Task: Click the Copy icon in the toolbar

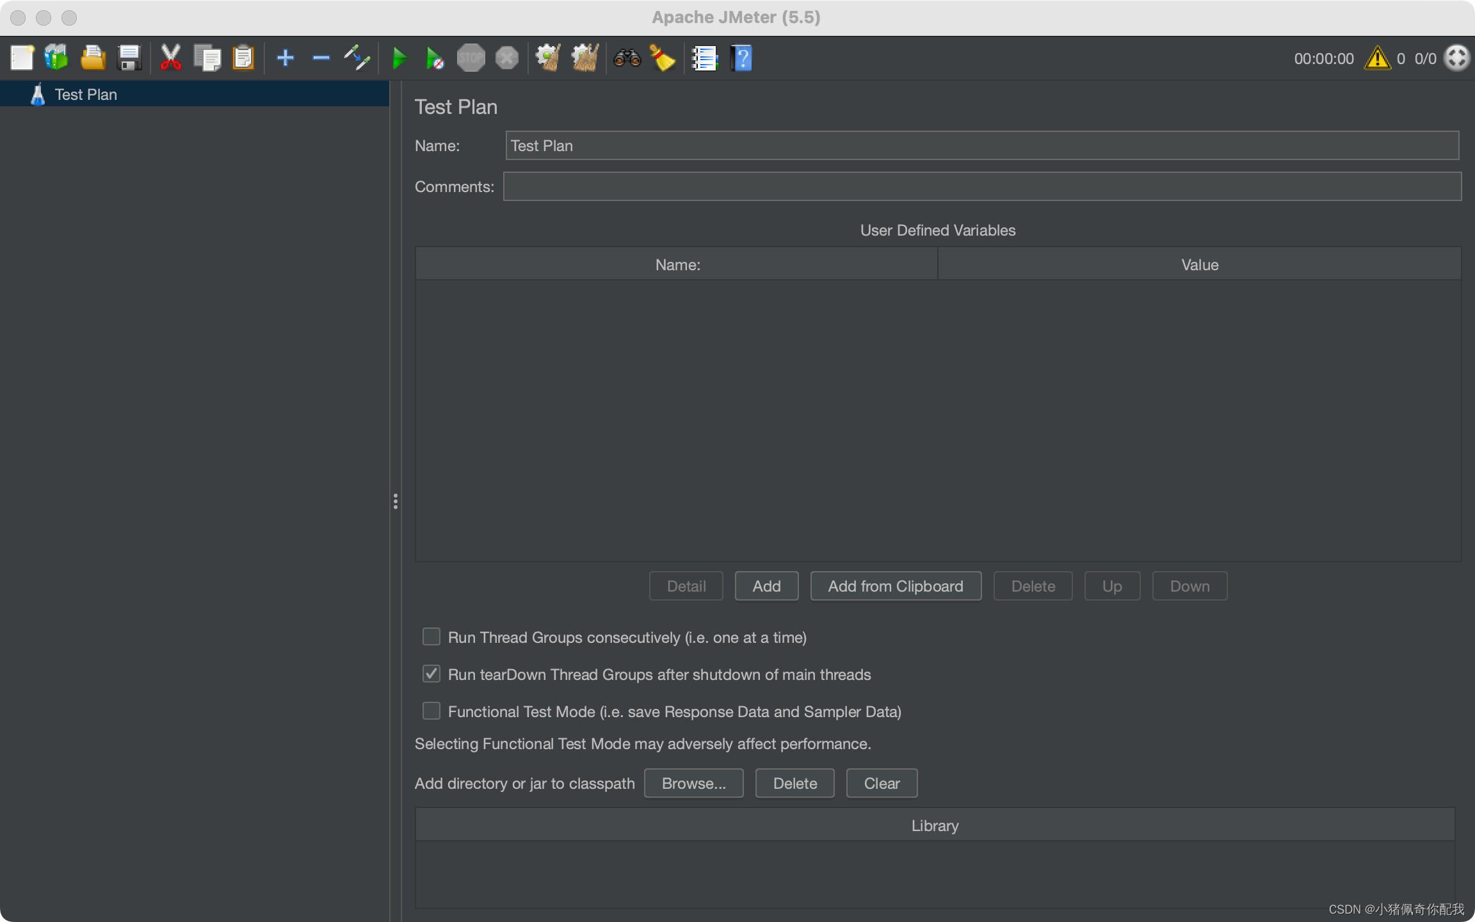Action: [207, 58]
